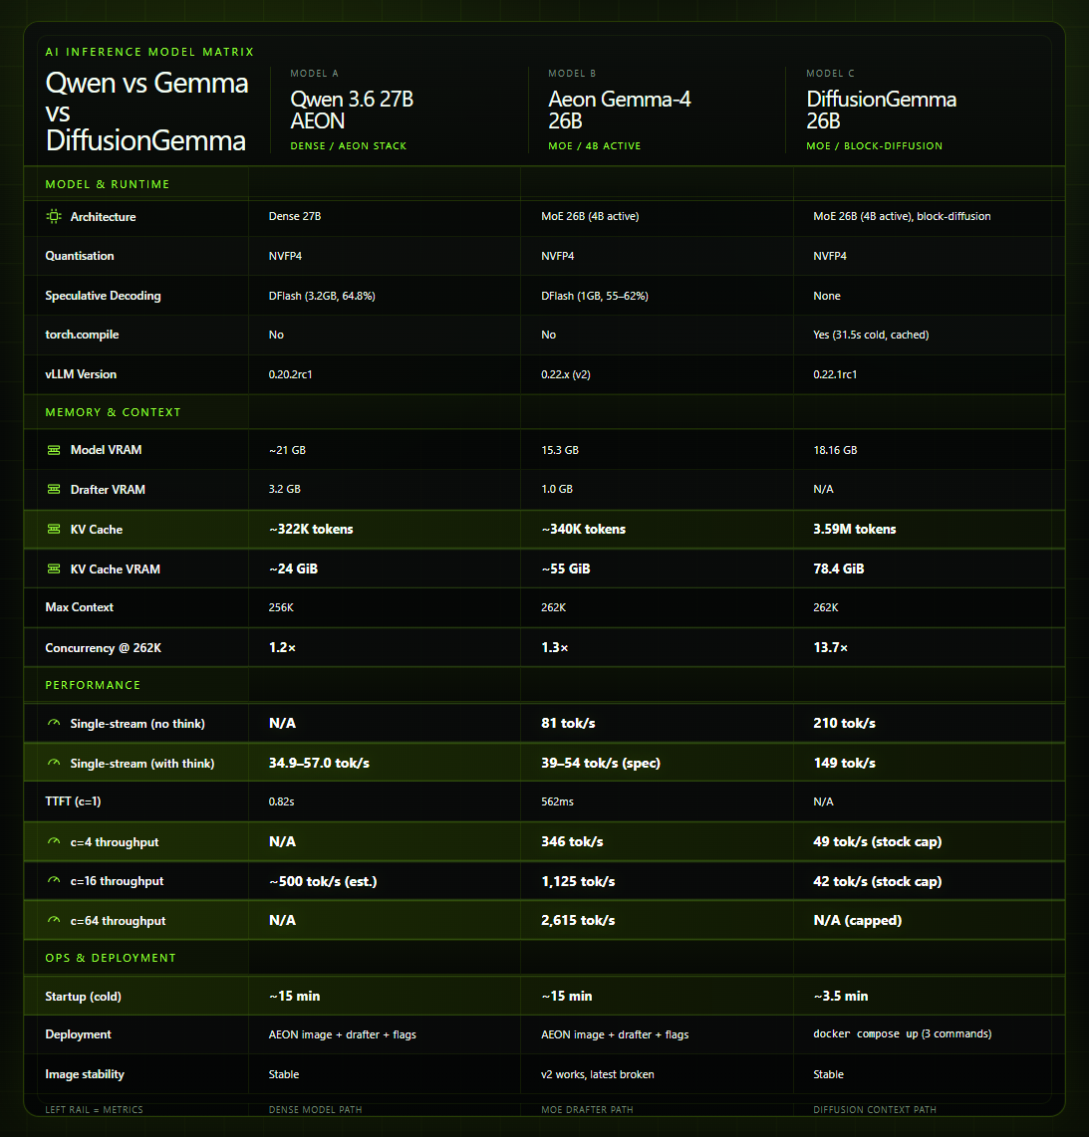Click the gauge icon beside c=64 throughput
The height and width of the screenshot is (1137, 1089).
(x=54, y=920)
